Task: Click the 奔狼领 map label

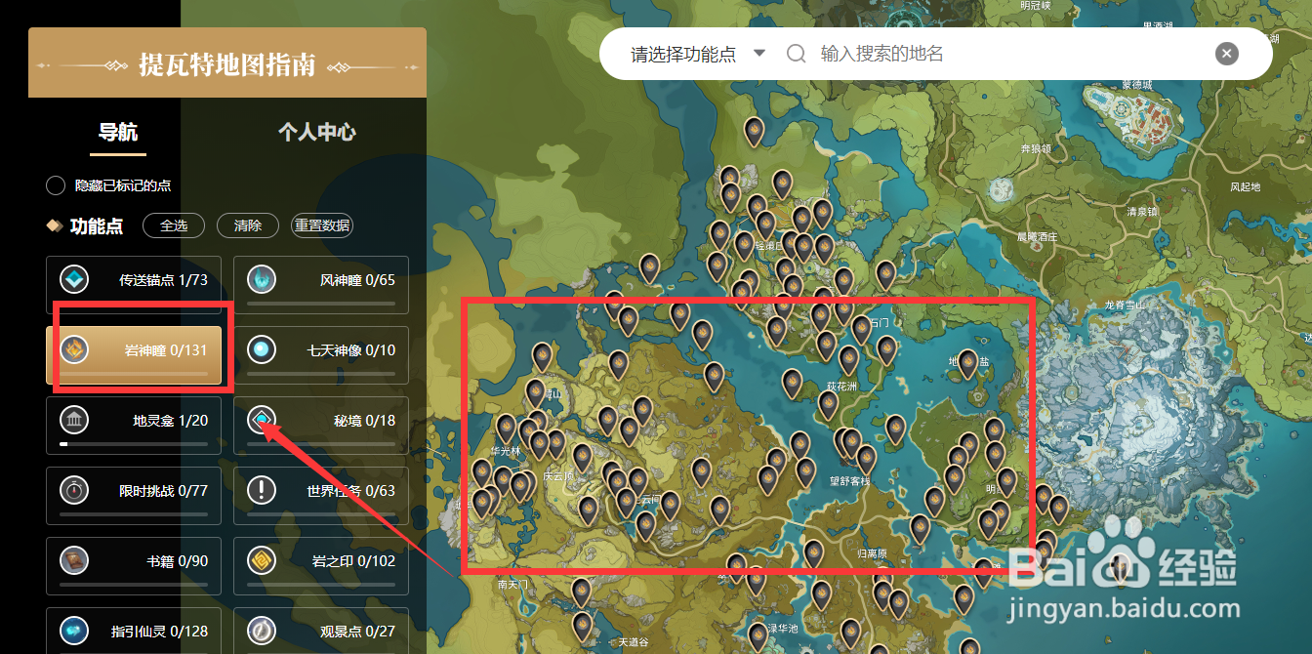Action: pos(1035,149)
